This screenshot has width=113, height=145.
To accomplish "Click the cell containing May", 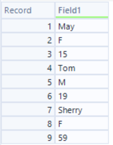I will pyautogui.click(x=82, y=26).
